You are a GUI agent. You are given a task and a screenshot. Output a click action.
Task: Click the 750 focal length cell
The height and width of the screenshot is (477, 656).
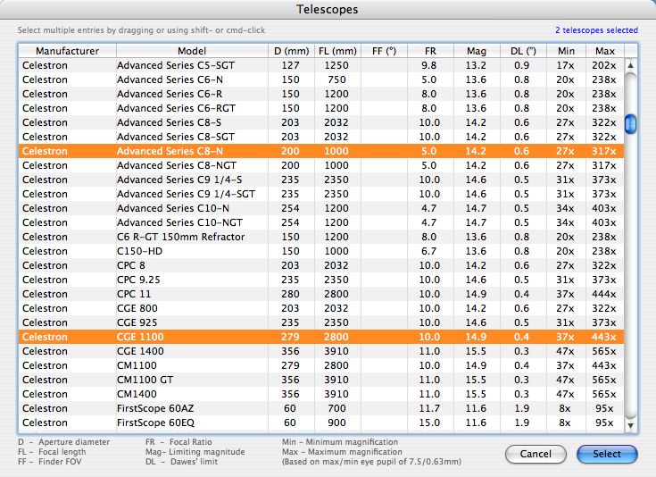336,79
